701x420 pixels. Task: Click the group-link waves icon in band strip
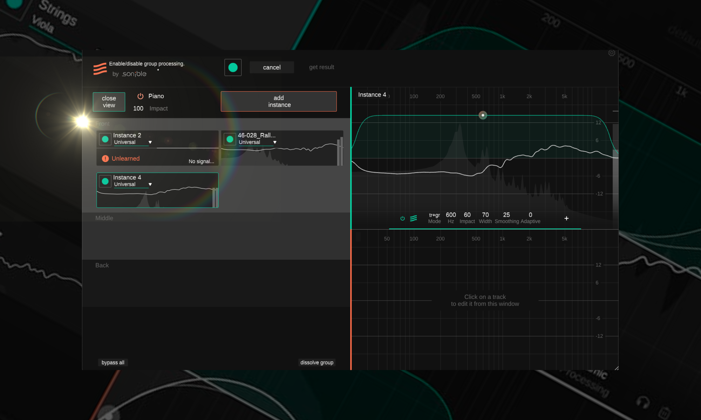[414, 218]
